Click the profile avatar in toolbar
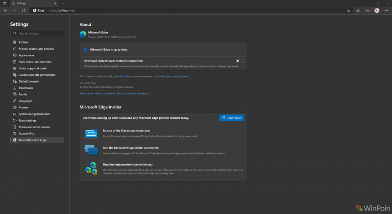 (377, 10)
